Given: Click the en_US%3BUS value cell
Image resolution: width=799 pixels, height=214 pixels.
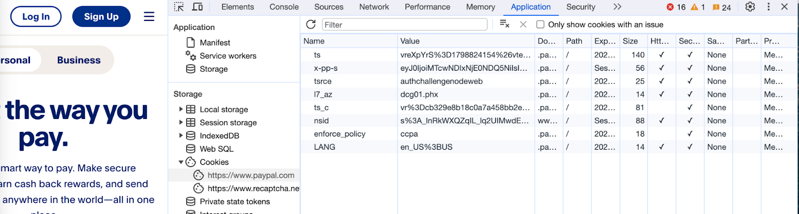Looking at the screenshot, I should [x=466, y=147].
